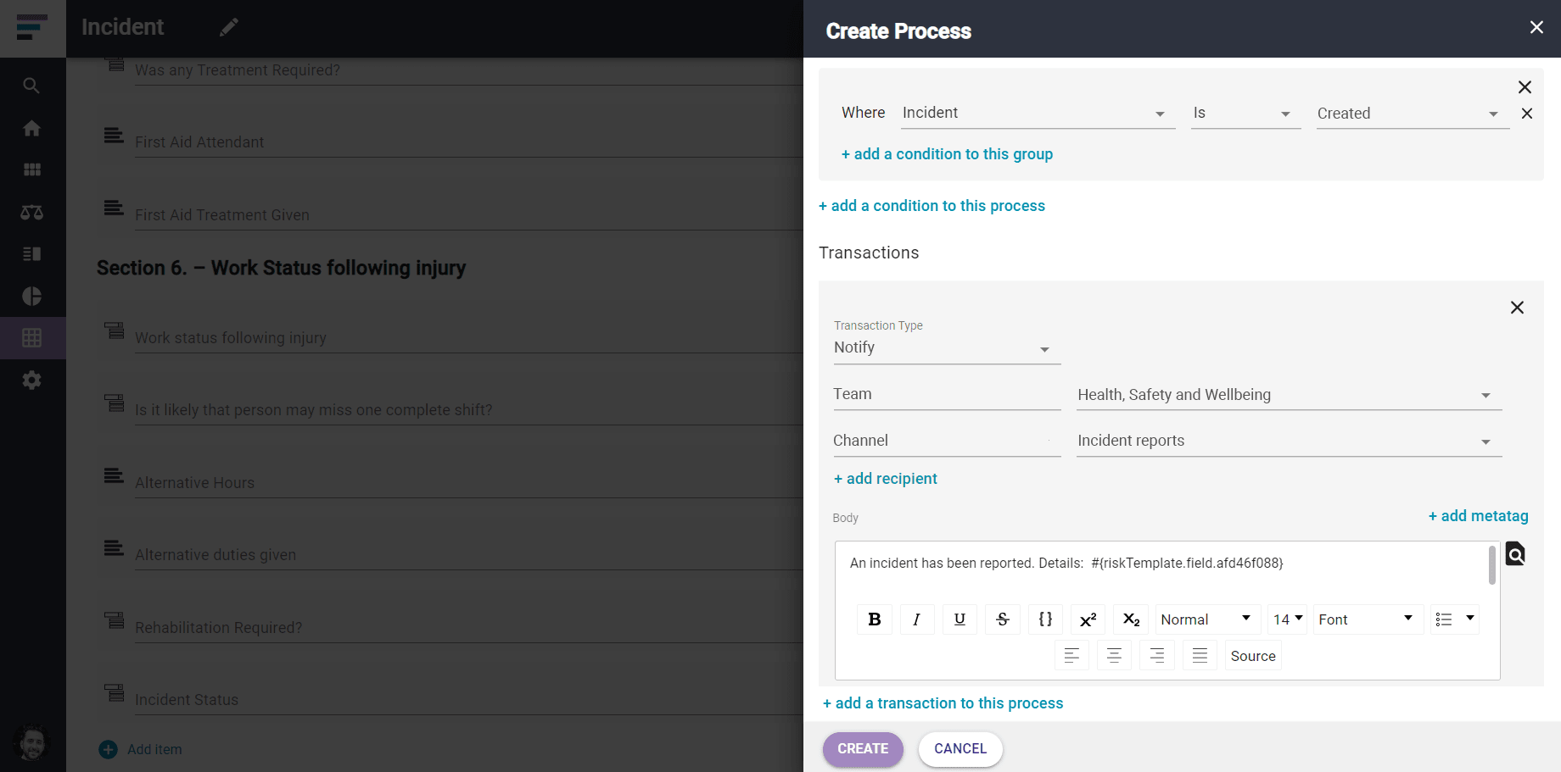Align body text right
This screenshot has height=772, width=1561.
coord(1157,656)
